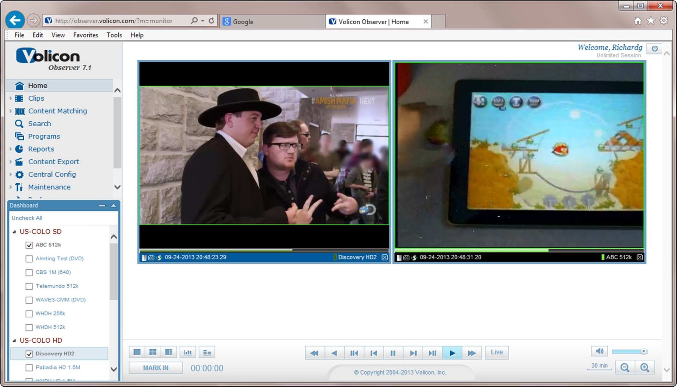The width and height of the screenshot is (677, 387).
Task: Expand the Reports navigation item
Action: click(11, 149)
